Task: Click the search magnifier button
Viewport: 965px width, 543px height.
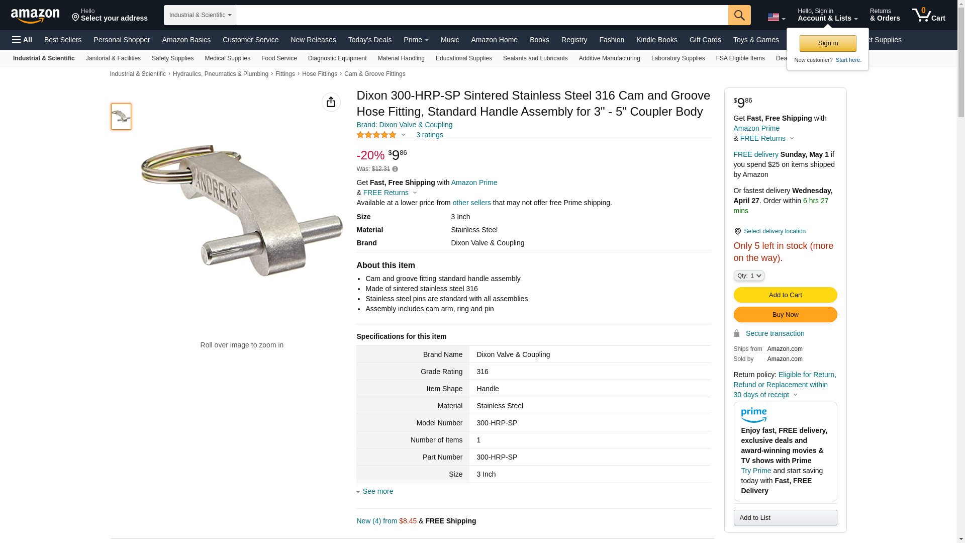Action: [739, 15]
